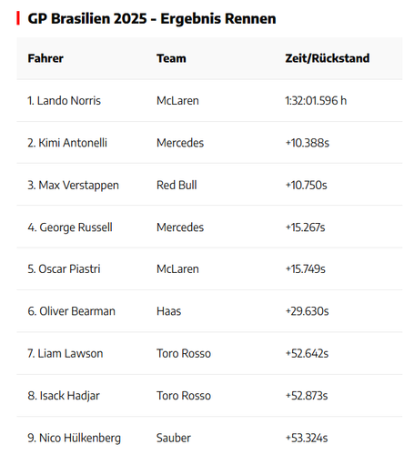Click the +10.388s gap value

pyautogui.click(x=308, y=143)
